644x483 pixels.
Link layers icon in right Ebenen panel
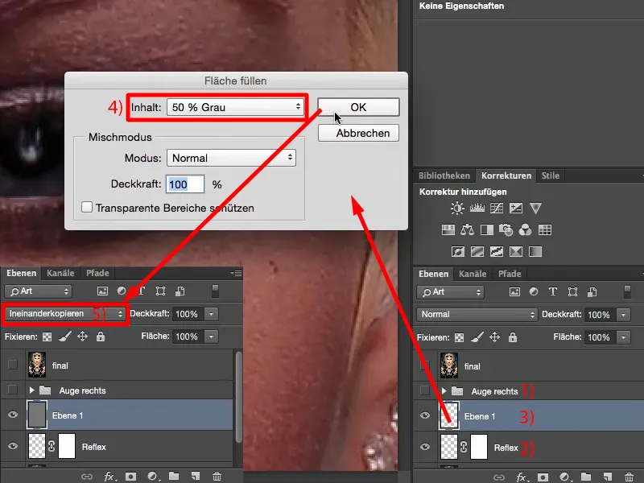498,477
